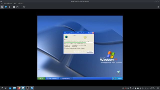Open the File menu
The width and height of the screenshot is (160, 90).
click(x=2, y=4)
